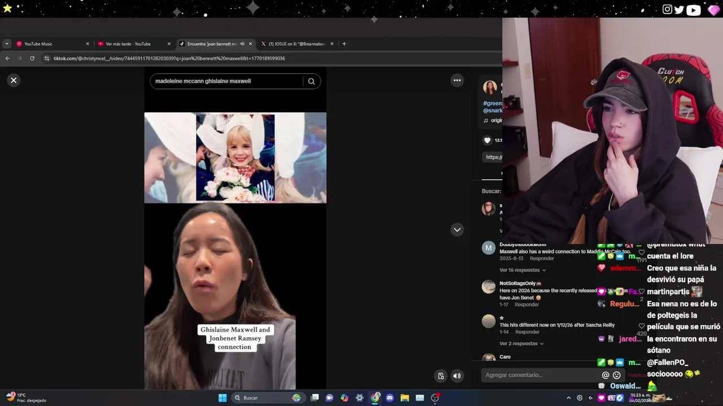Click the Ghislaine Maxwell caption text overlay

tap(235, 338)
